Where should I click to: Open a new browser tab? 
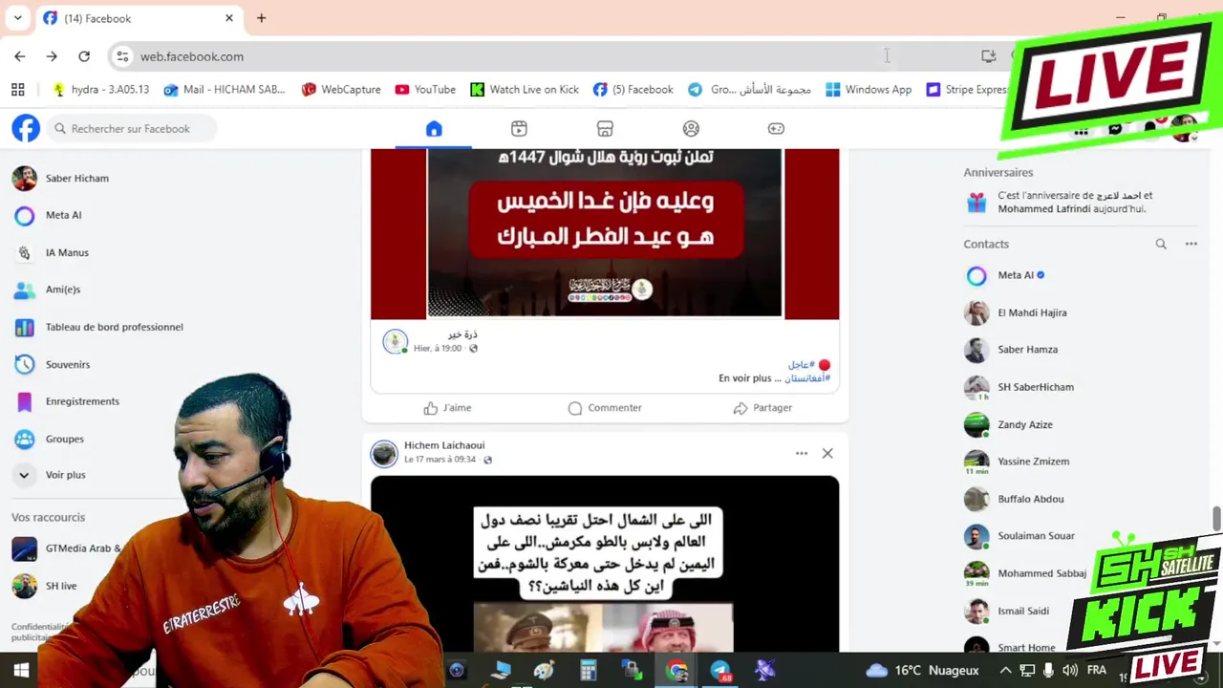click(x=261, y=18)
